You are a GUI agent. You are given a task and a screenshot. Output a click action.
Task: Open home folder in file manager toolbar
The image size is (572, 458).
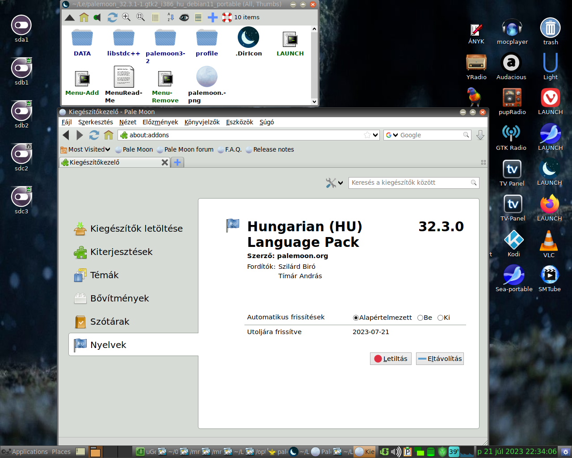click(84, 17)
